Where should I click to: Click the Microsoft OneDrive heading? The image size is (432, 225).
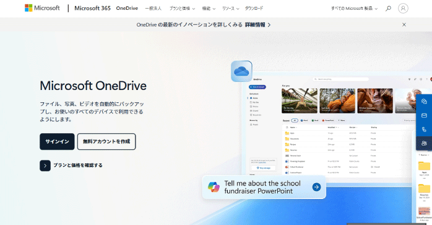click(x=93, y=86)
